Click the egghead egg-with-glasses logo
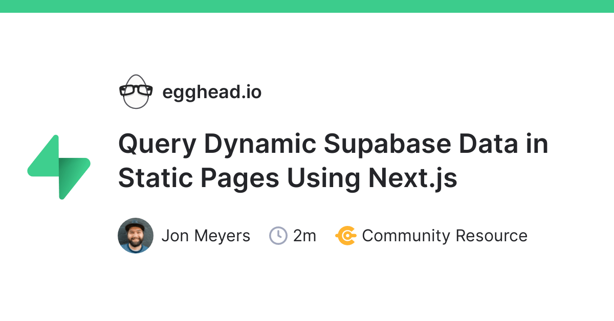614x321 pixels. tap(136, 91)
